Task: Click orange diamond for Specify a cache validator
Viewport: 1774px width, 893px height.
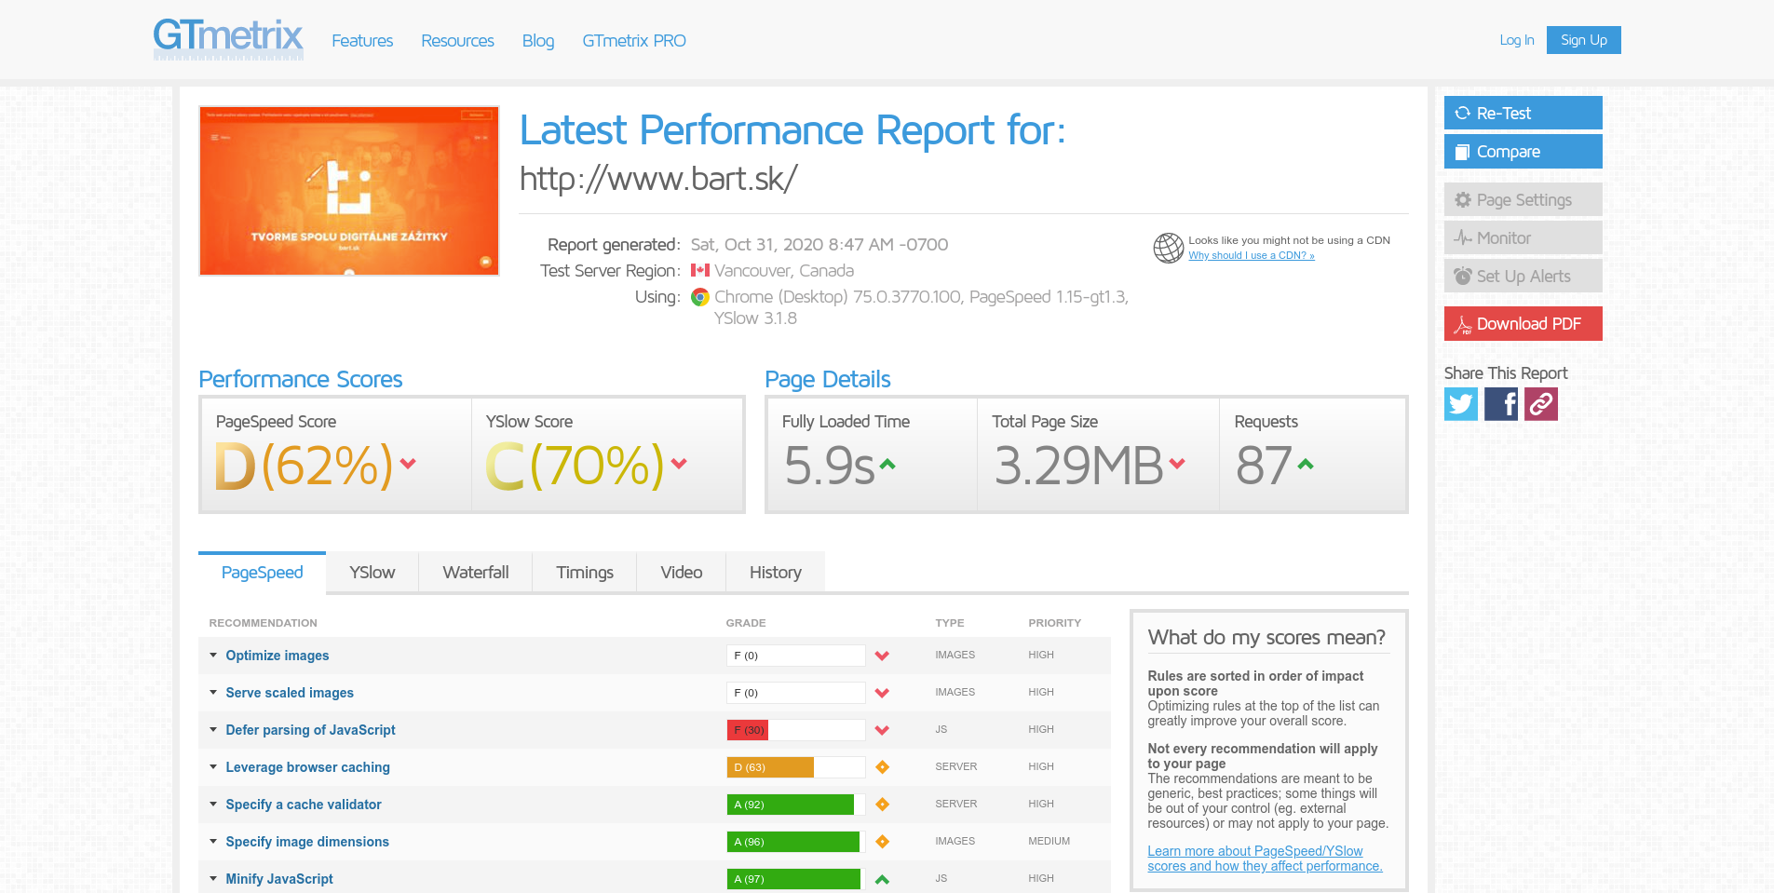Action: pyautogui.click(x=882, y=805)
